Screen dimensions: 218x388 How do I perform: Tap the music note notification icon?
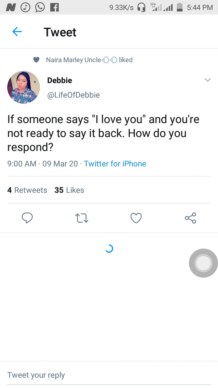(25, 7)
